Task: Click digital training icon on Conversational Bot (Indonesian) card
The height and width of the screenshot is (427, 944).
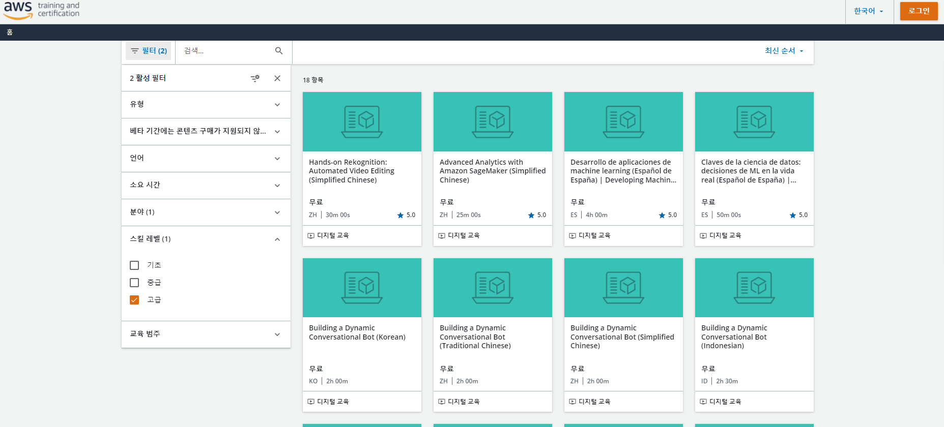Action: click(703, 402)
